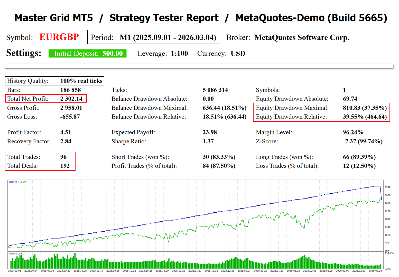Select the Bars value 186 858
This screenshot has height=277, width=399.
[x=70, y=90]
